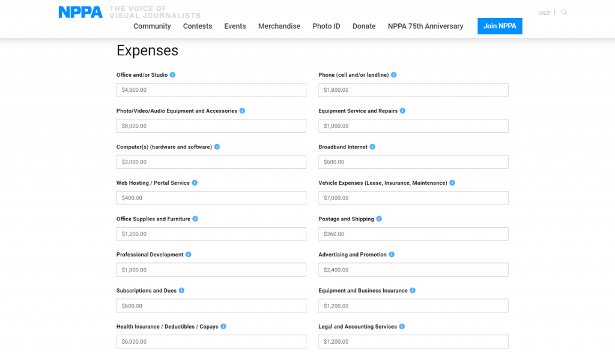Open Vehicle Expenses info icon

(x=452, y=183)
